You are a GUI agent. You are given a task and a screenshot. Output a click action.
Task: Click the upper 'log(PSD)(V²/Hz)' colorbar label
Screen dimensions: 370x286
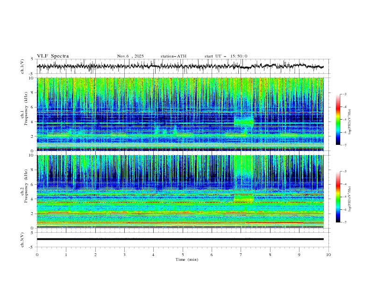click(349, 122)
